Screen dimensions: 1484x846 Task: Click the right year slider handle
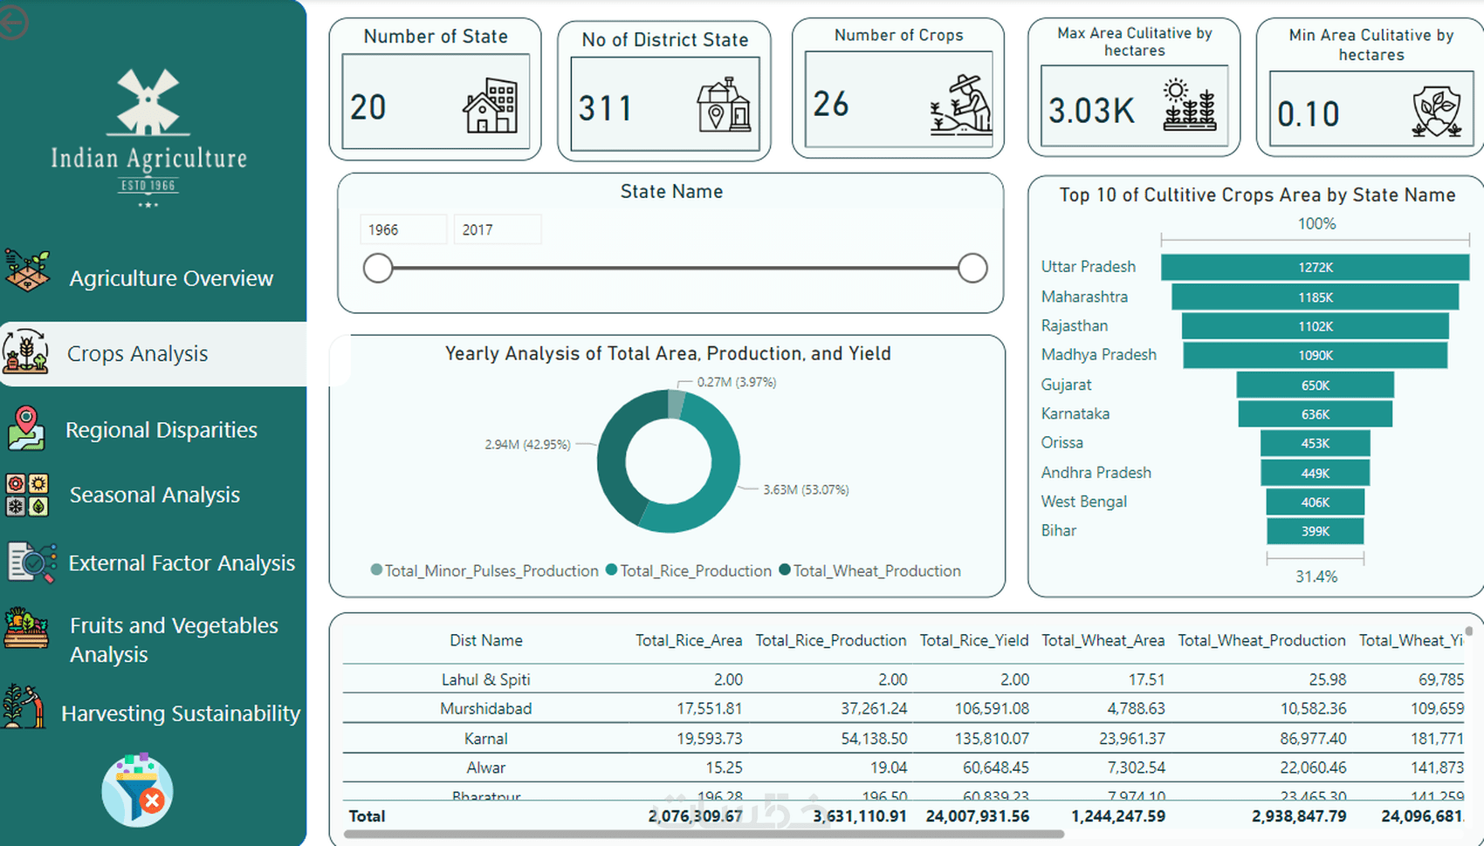tap(972, 268)
